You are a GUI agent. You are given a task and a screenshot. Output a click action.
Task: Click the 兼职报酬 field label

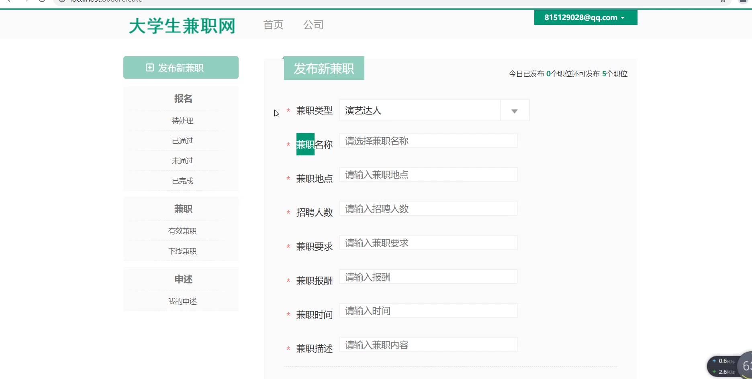tap(315, 281)
